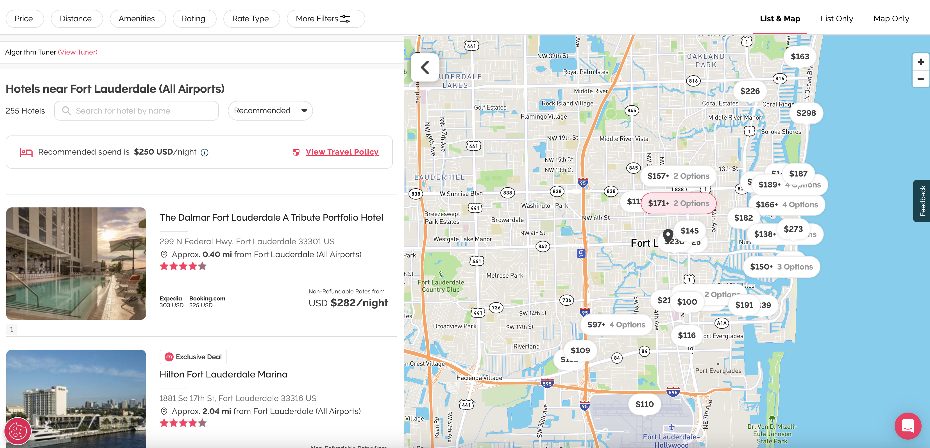Screen dimensions: 930x448
Task: Select the $163 map price marker
Action: click(x=800, y=56)
